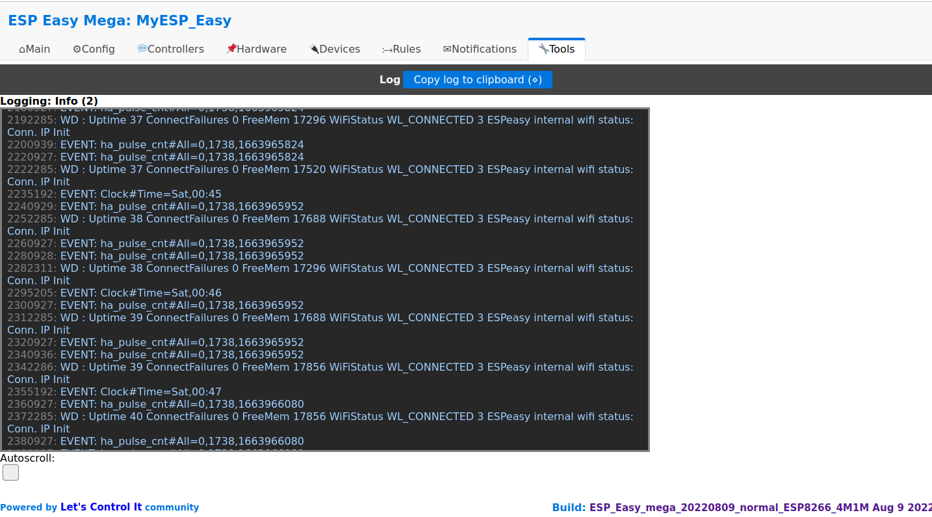This screenshot has height=517, width=932.
Task: Click the plug icon on Devices tab
Action: [x=314, y=49]
